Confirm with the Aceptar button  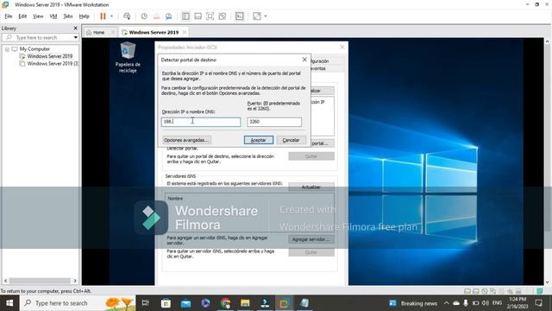coord(259,140)
